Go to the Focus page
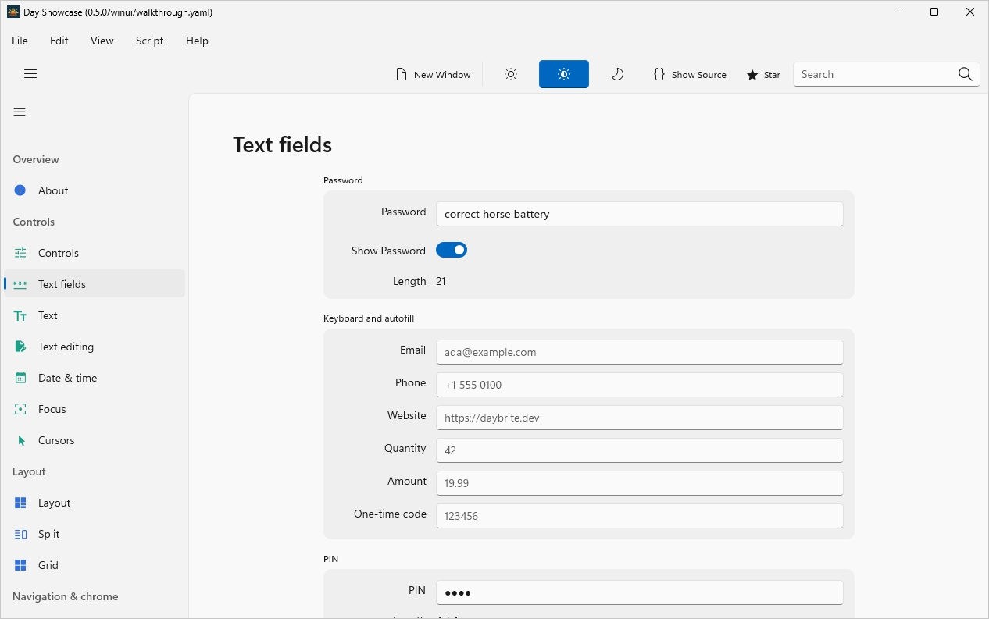989x619 pixels. click(x=95, y=409)
